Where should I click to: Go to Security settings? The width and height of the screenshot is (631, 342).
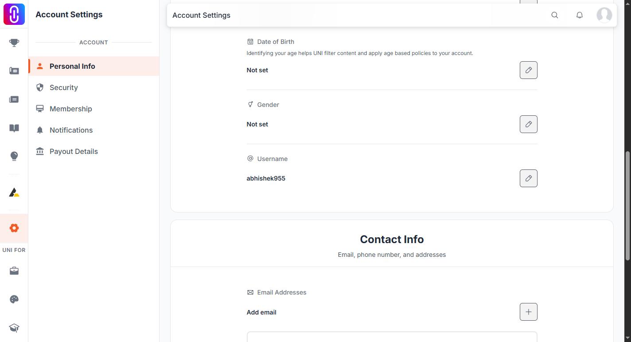pos(93,87)
